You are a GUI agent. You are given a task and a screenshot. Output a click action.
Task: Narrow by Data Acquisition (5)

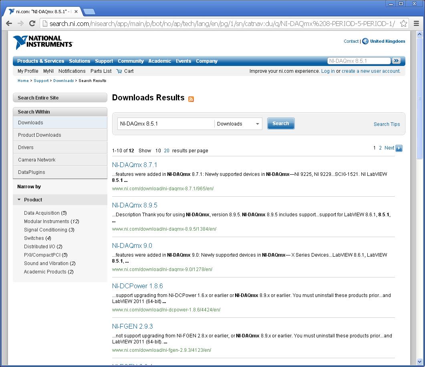[x=45, y=213]
